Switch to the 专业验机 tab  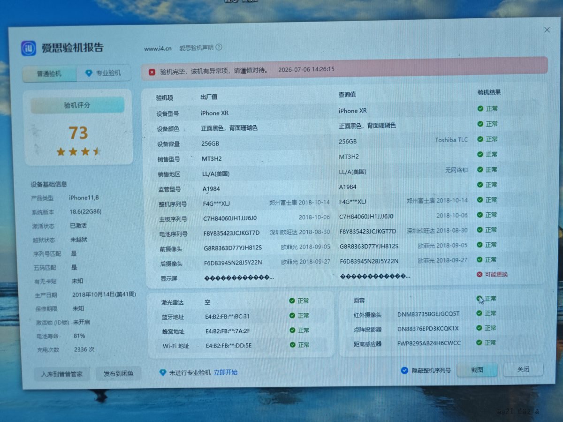(103, 73)
